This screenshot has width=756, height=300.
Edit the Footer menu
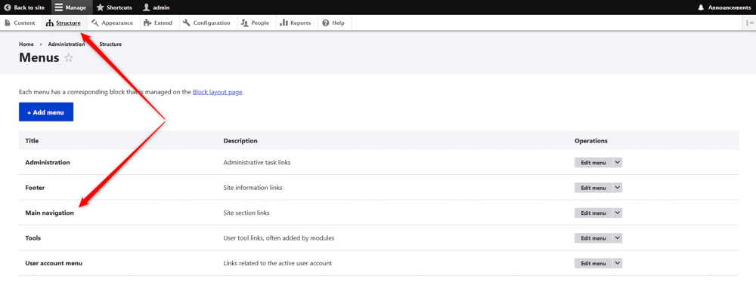(x=593, y=188)
